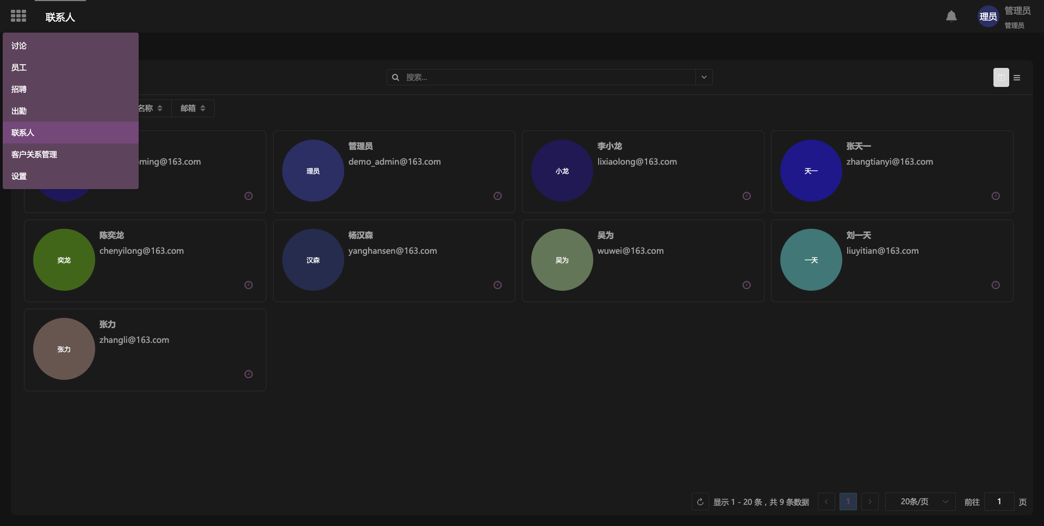Image resolution: width=1044 pixels, height=526 pixels.
Task: Go to next page arrow
Action: (870, 502)
